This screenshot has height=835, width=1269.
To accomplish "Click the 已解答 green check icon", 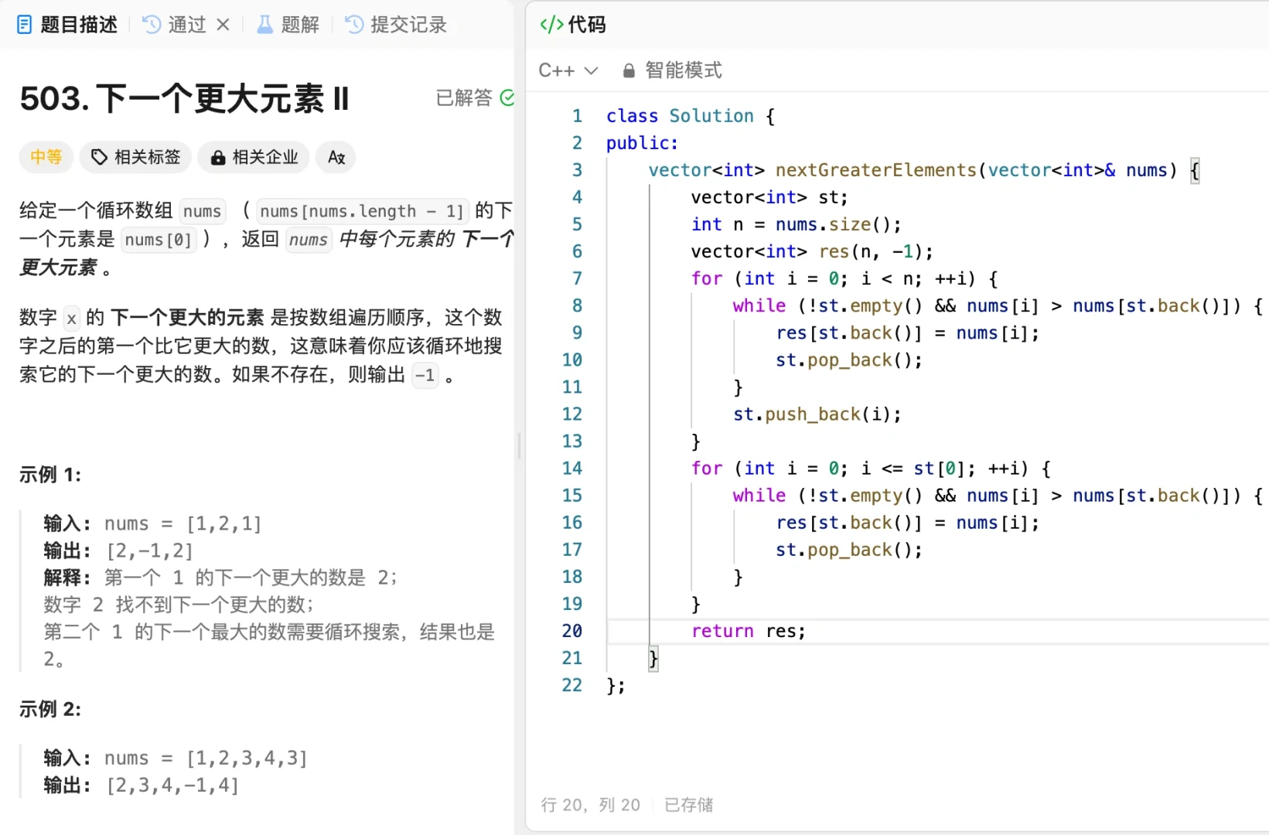I will click(x=507, y=97).
